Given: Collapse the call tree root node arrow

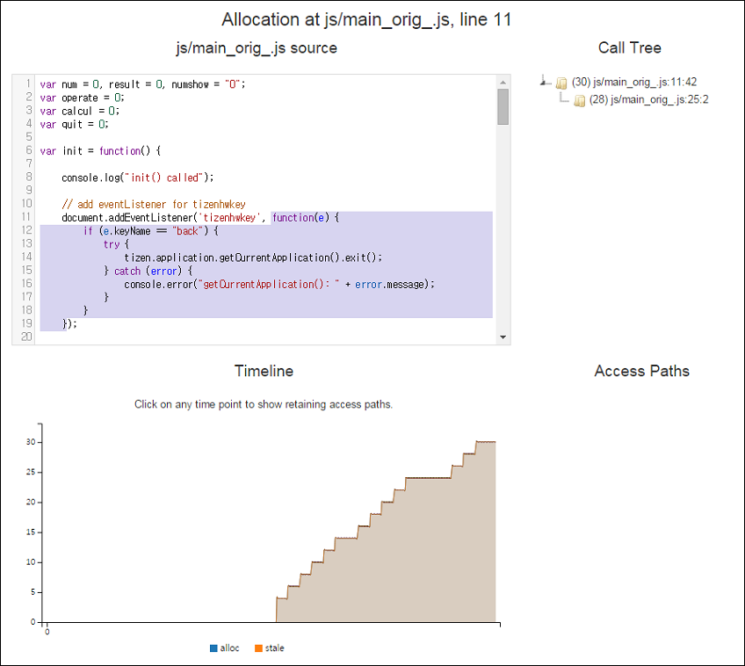Looking at the screenshot, I should pyautogui.click(x=545, y=83).
